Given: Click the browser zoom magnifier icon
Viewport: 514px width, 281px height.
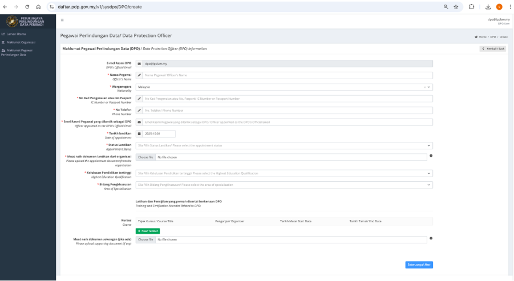Looking at the screenshot, I should coord(445,7).
